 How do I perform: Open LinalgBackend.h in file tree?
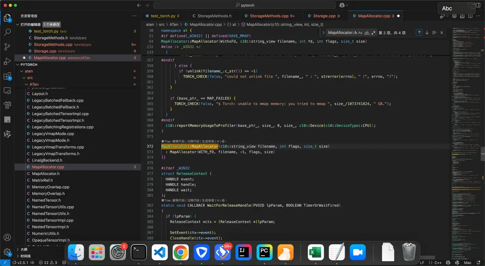tap(78, 160)
